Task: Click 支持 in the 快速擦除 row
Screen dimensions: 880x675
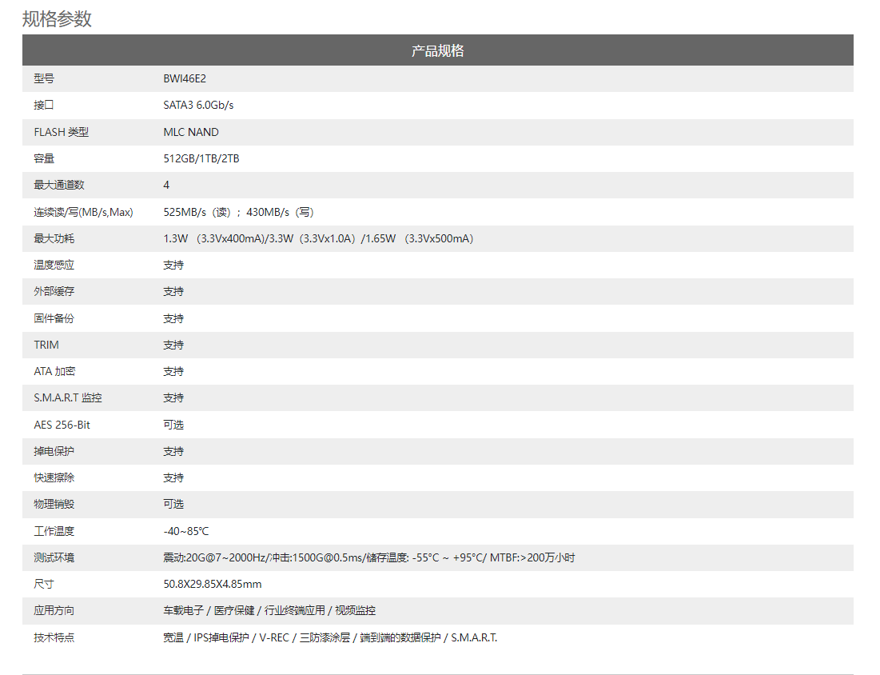Action: (x=173, y=478)
